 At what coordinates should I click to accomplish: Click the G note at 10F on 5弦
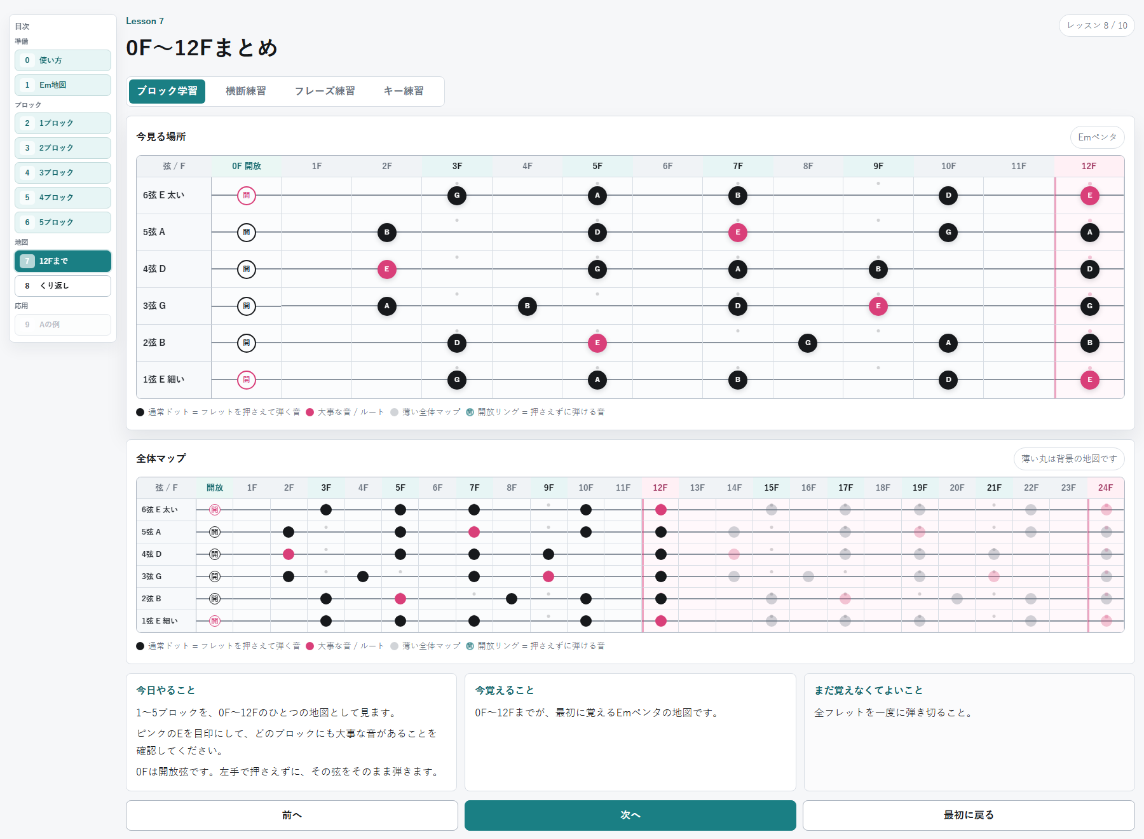point(948,233)
